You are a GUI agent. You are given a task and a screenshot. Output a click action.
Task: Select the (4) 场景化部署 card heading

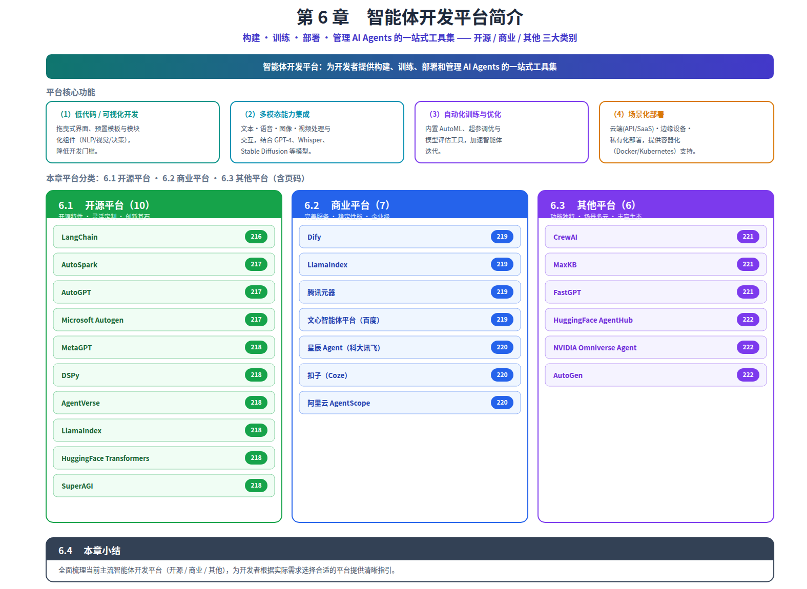(x=638, y=114)
